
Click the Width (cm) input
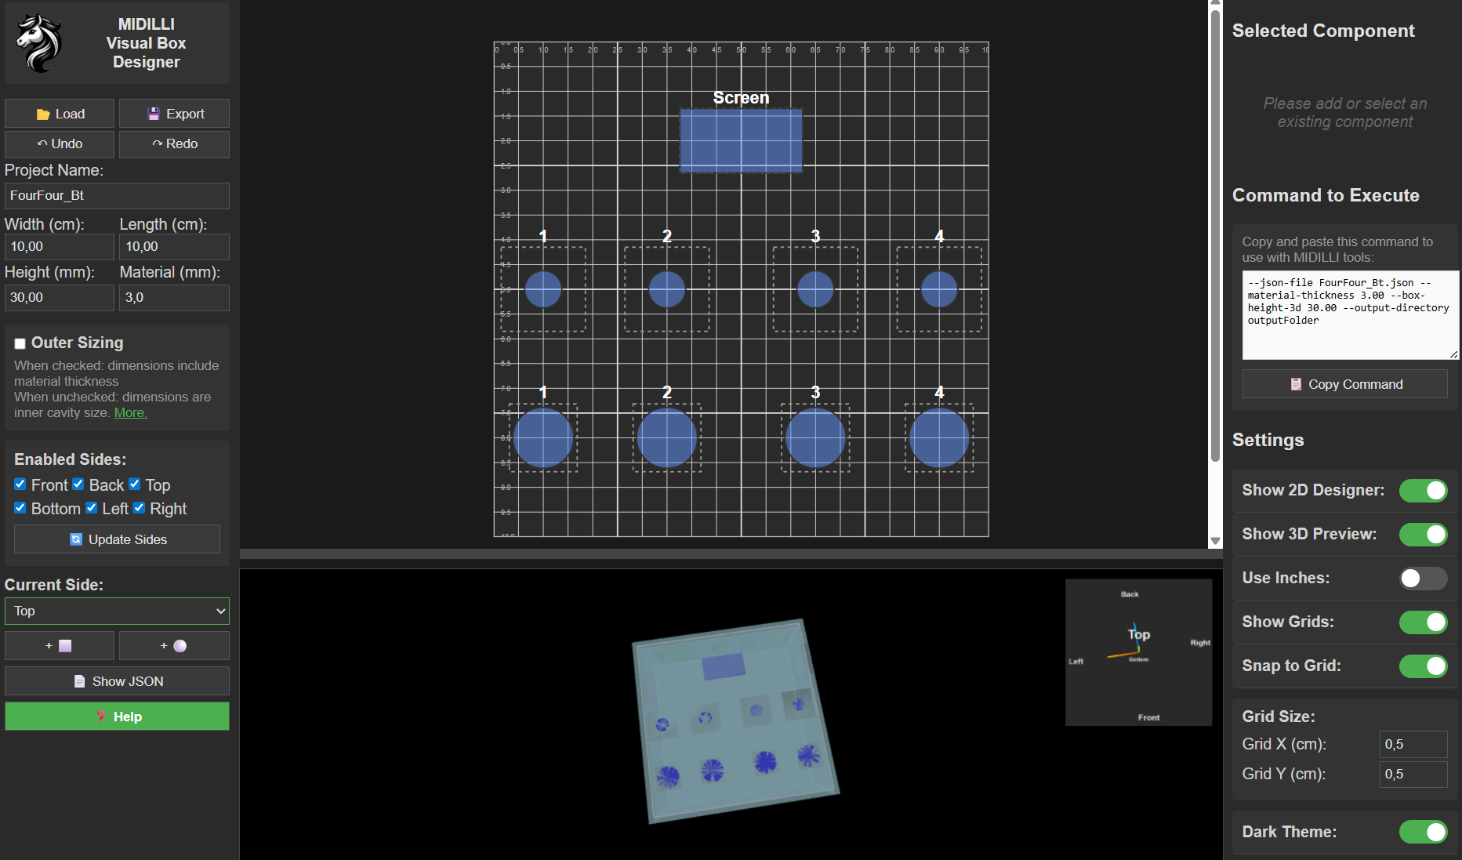60,247
